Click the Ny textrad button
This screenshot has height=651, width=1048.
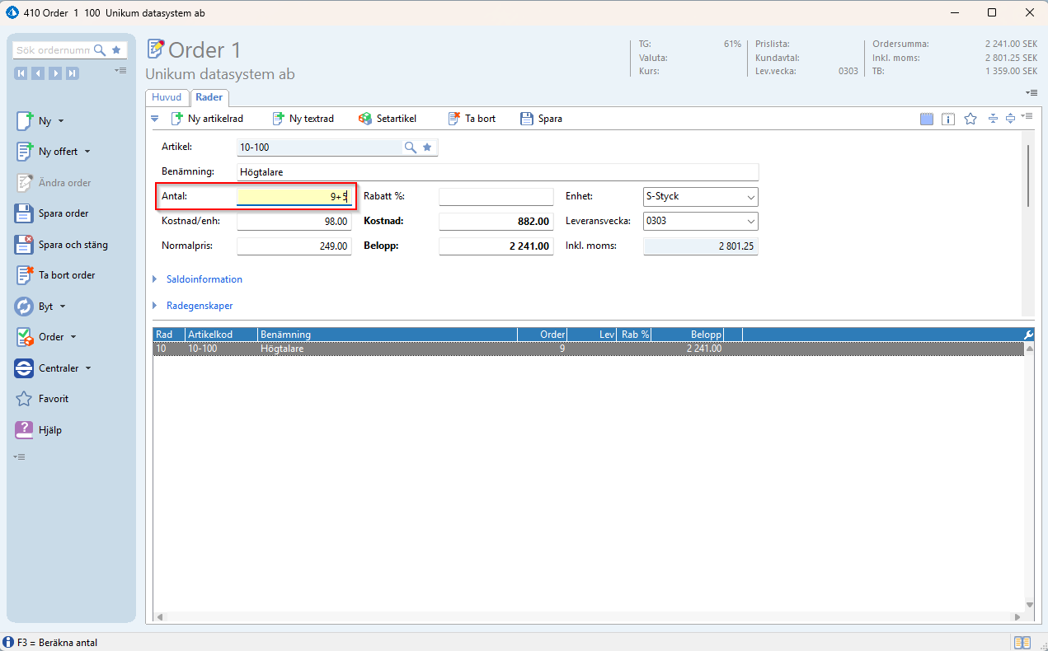coord(303,119)
